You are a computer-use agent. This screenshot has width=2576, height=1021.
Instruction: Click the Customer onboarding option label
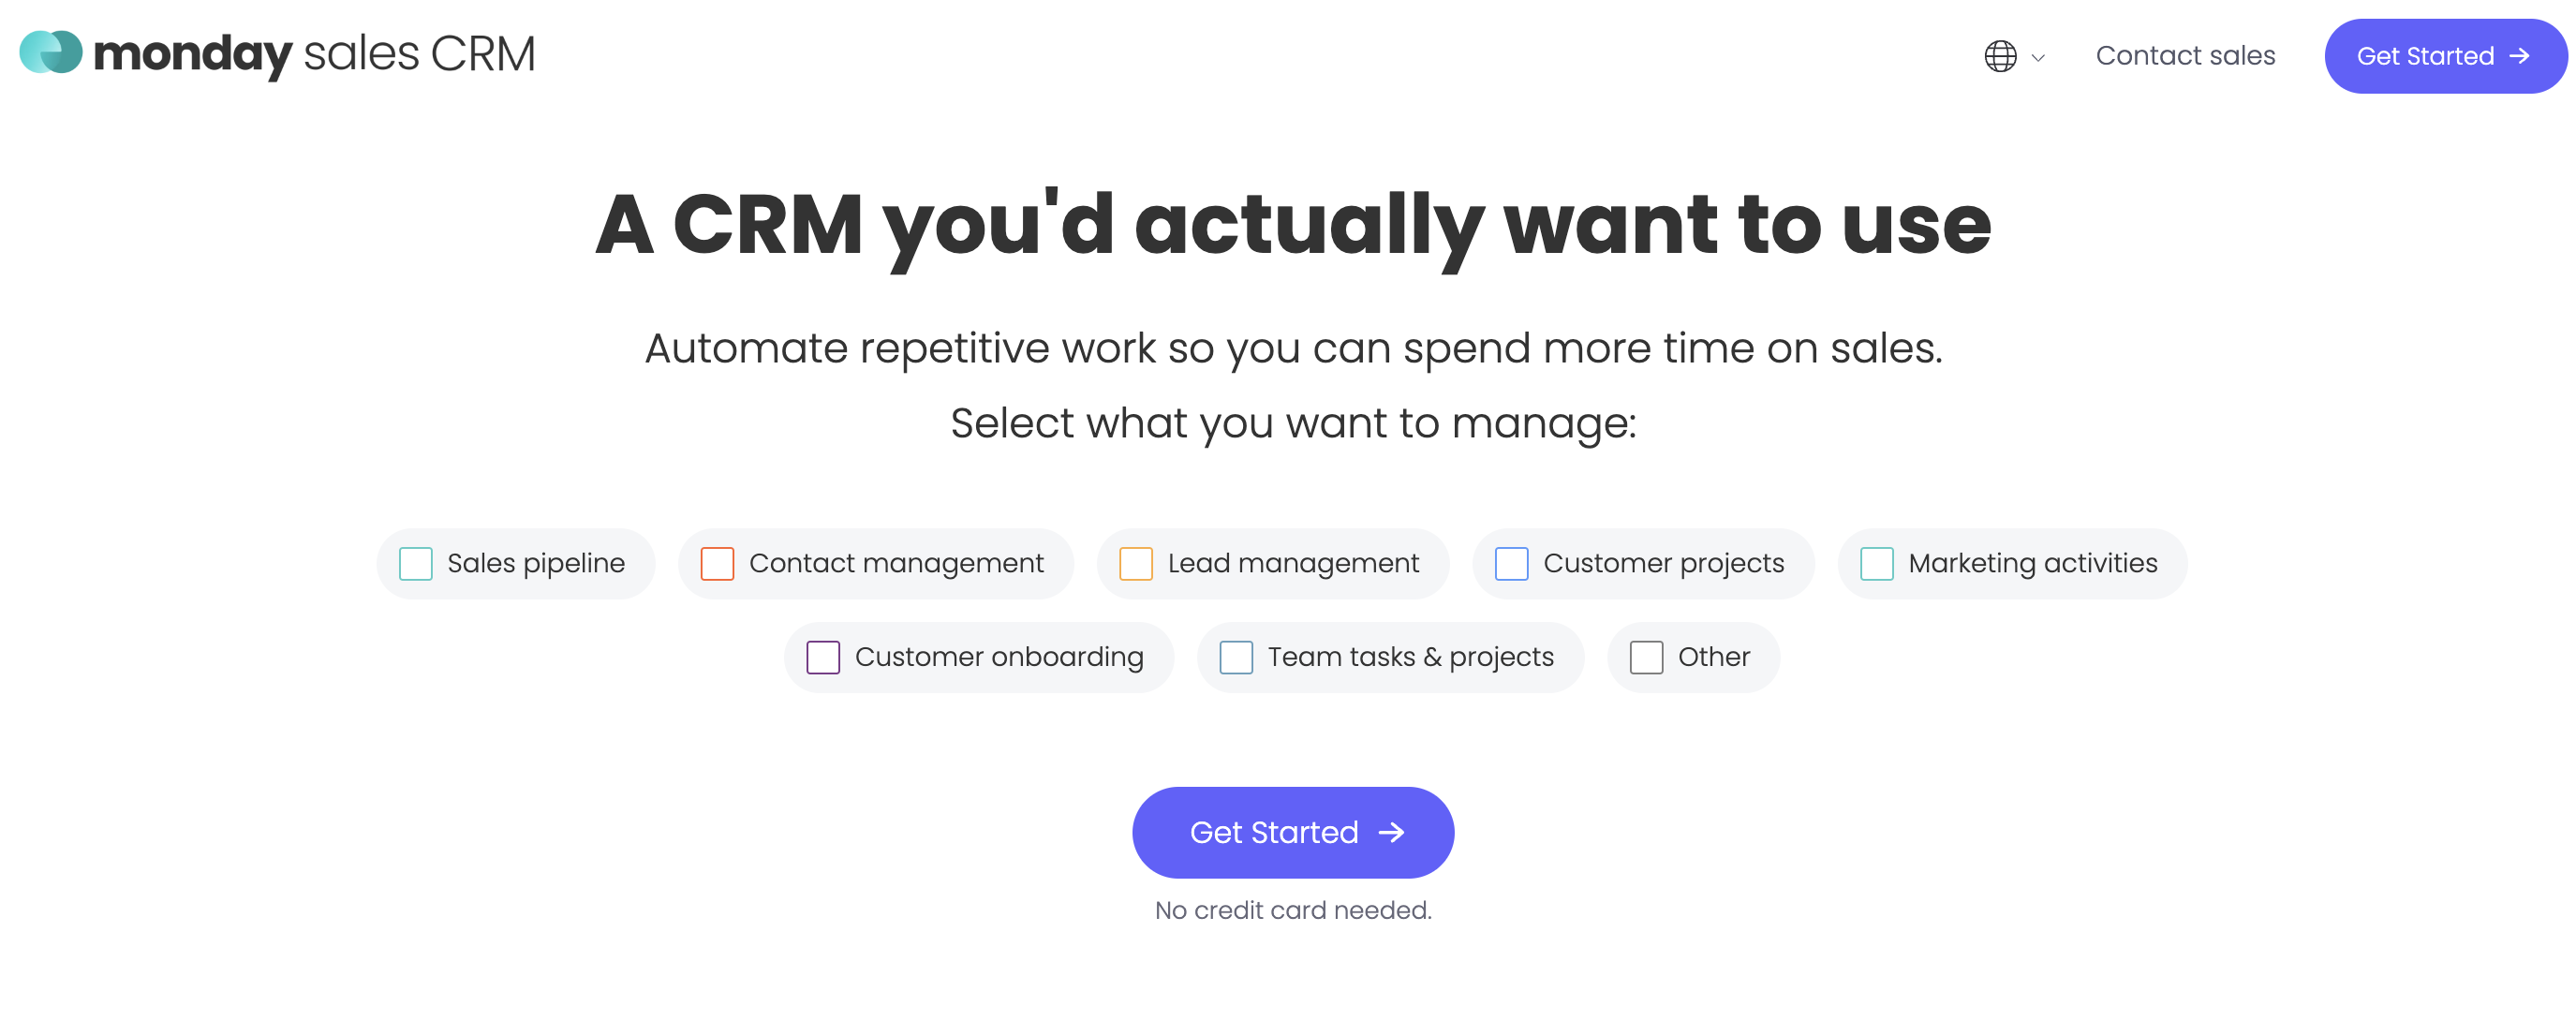point(999,658)
